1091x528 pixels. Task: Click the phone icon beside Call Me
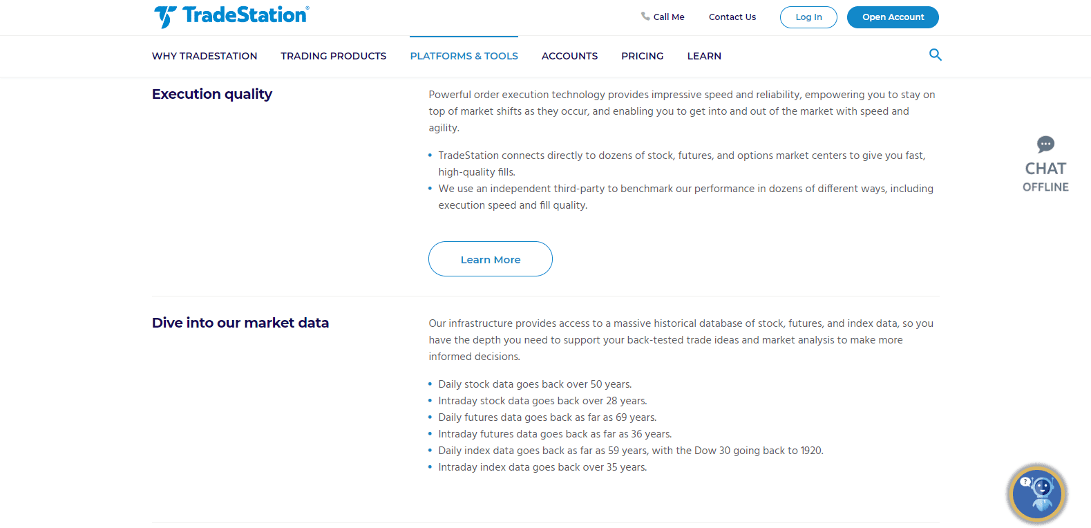pos(645,16)
